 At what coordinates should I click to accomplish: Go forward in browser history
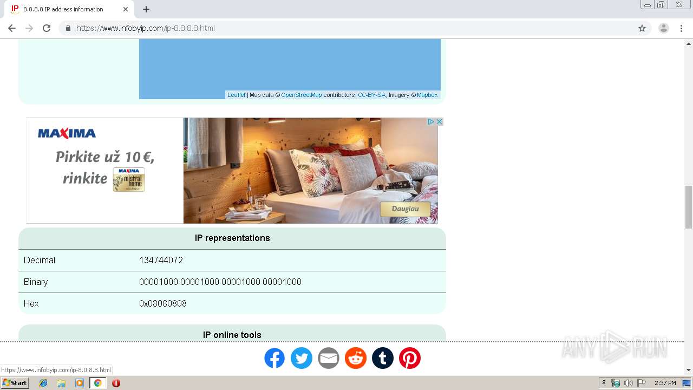click(x=29, y=28)
